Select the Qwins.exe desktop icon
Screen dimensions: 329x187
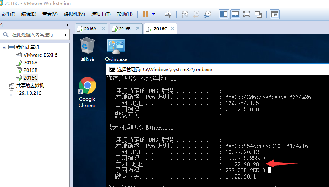click(x=116, y=50)
